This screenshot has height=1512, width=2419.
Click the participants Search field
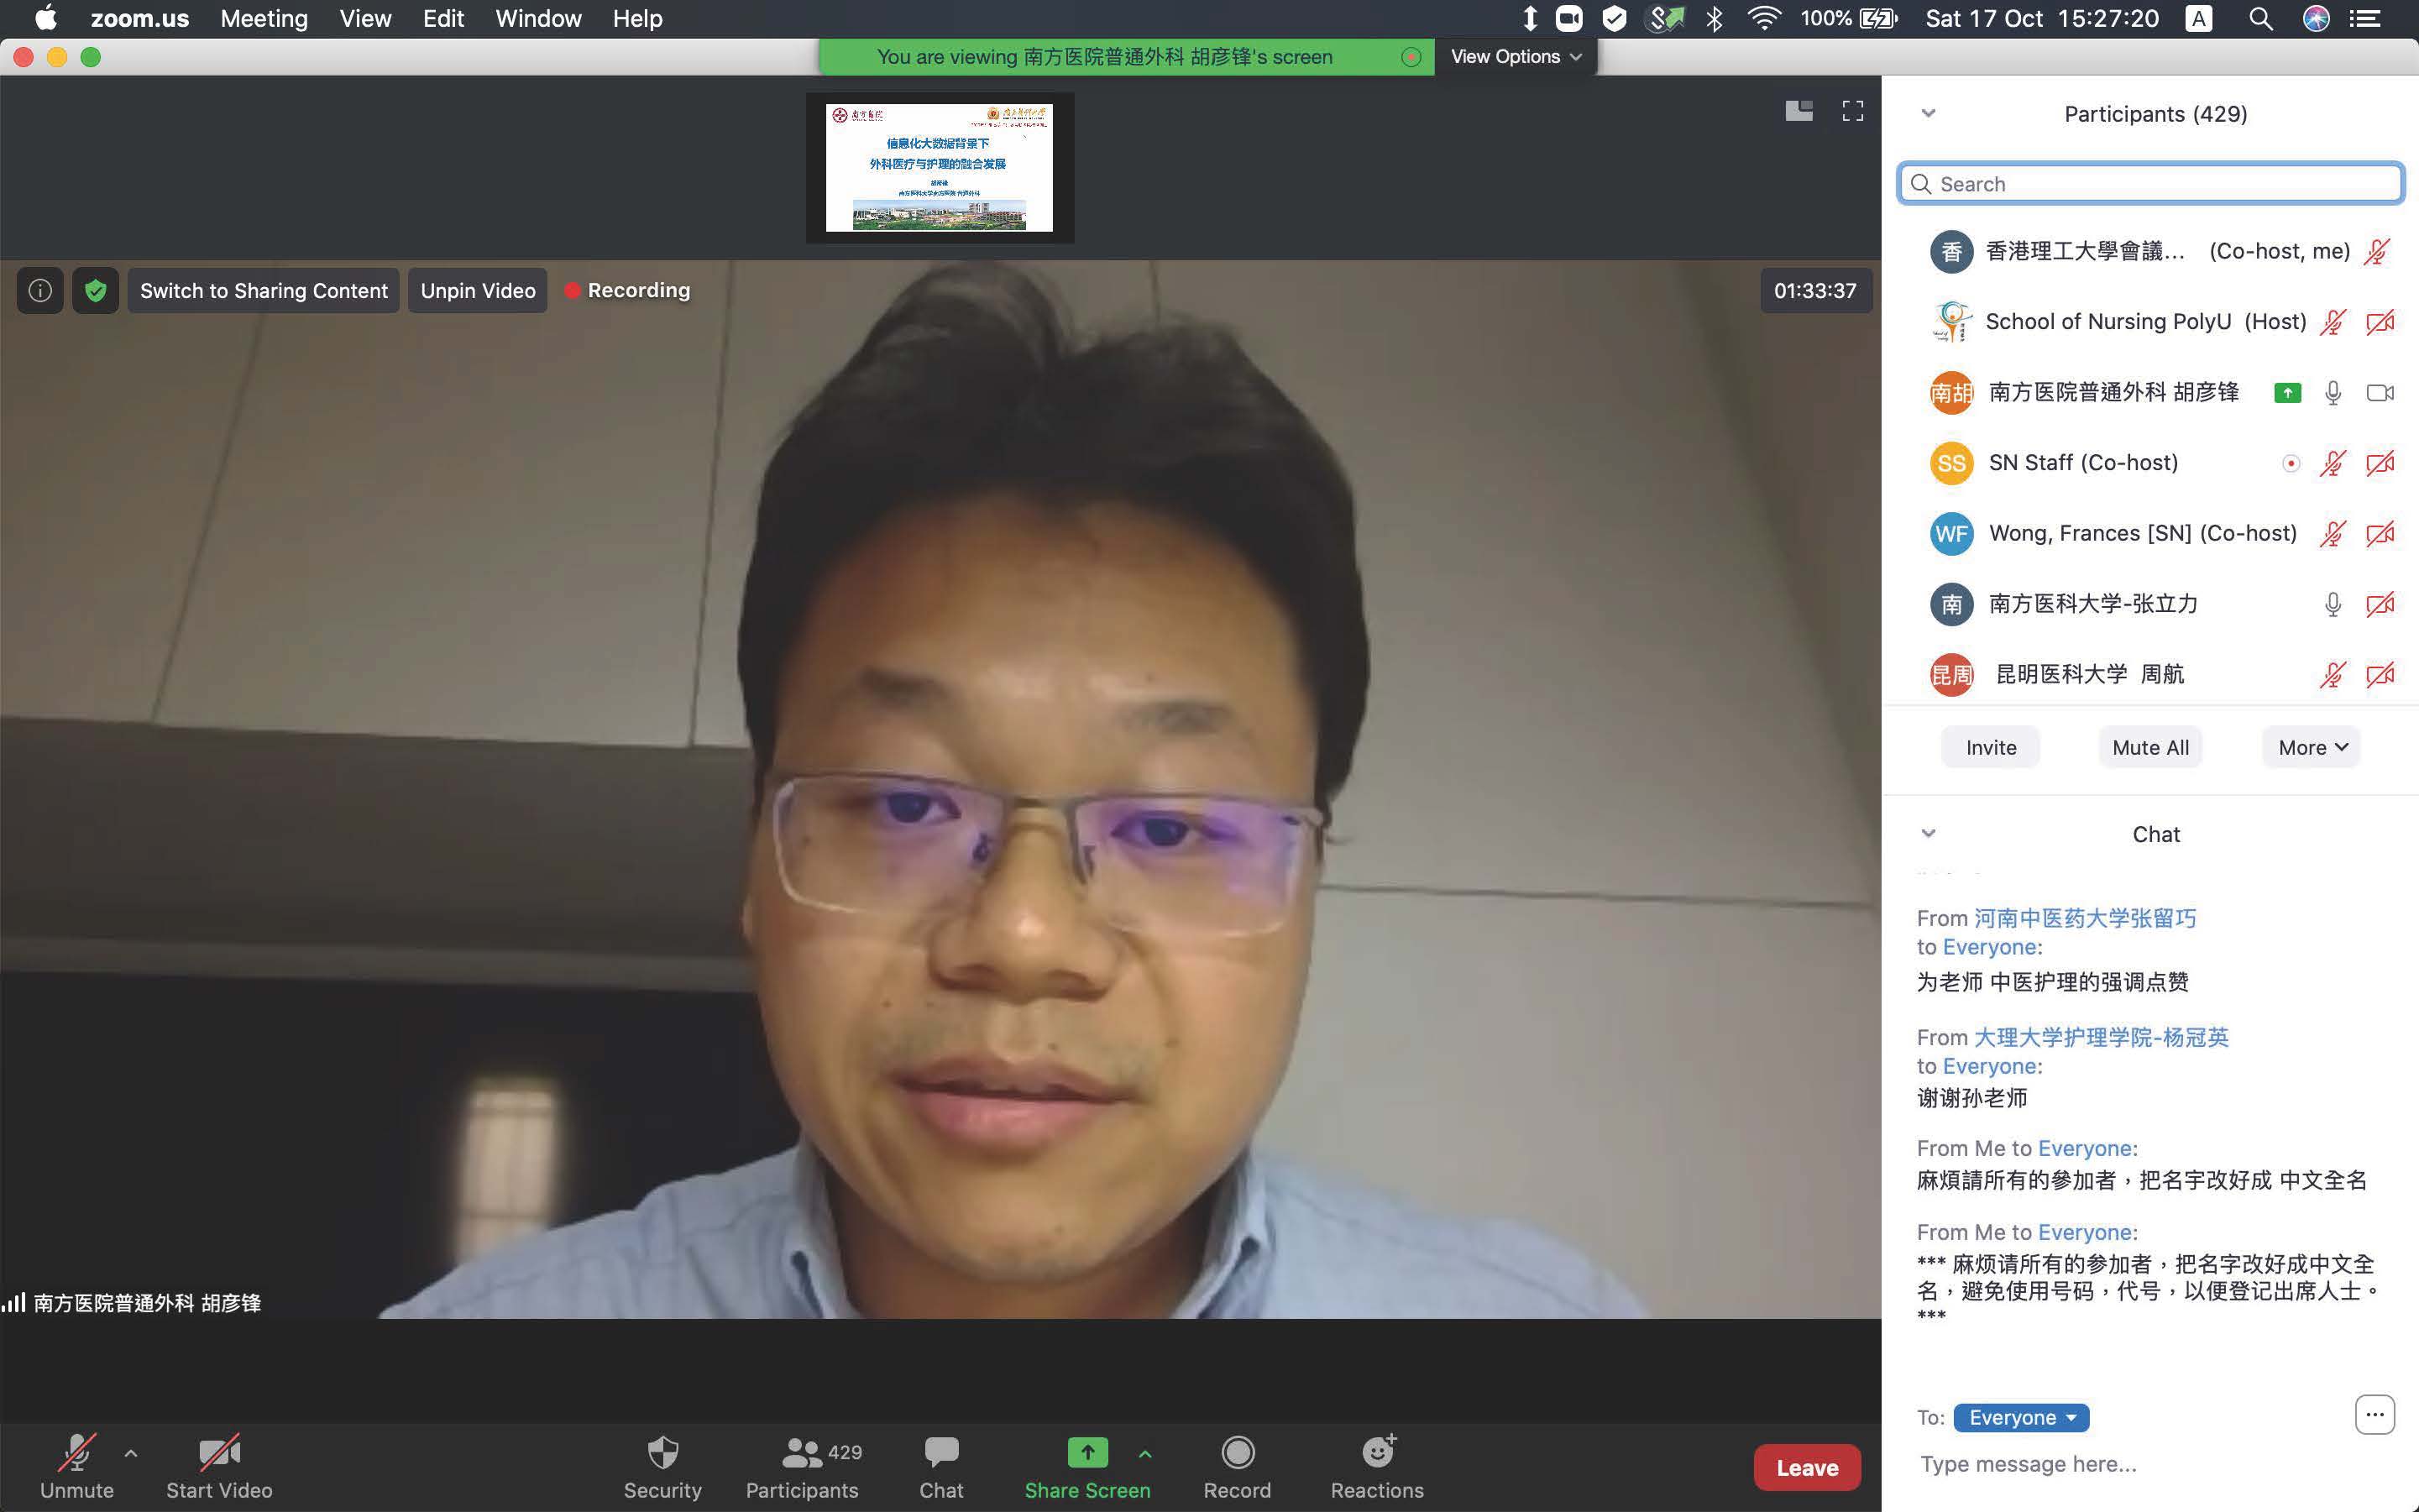click(x=2150, y=184)
